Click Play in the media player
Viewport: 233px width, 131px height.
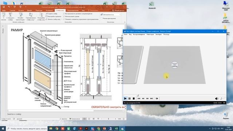125,99
